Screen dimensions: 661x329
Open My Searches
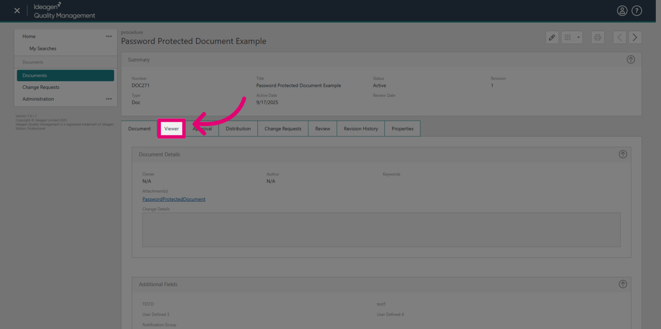point(43,48)
